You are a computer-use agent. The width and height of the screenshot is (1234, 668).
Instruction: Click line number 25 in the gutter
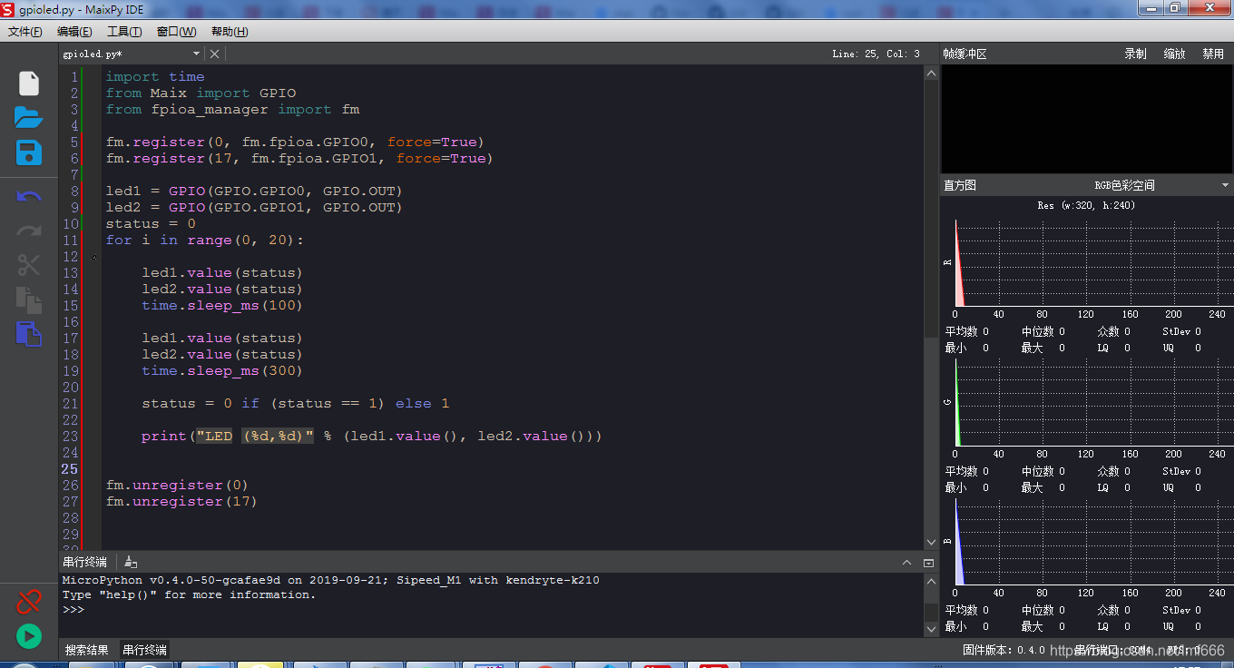click(71, 469)
